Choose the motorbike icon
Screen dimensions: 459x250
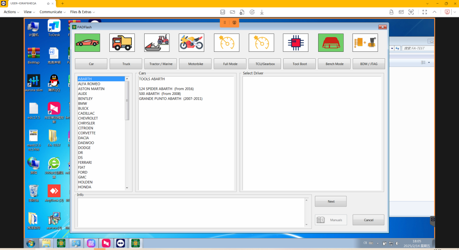click(191, 43)
